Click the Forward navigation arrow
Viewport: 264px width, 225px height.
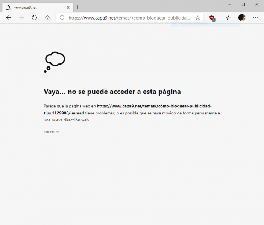point(21,18)
